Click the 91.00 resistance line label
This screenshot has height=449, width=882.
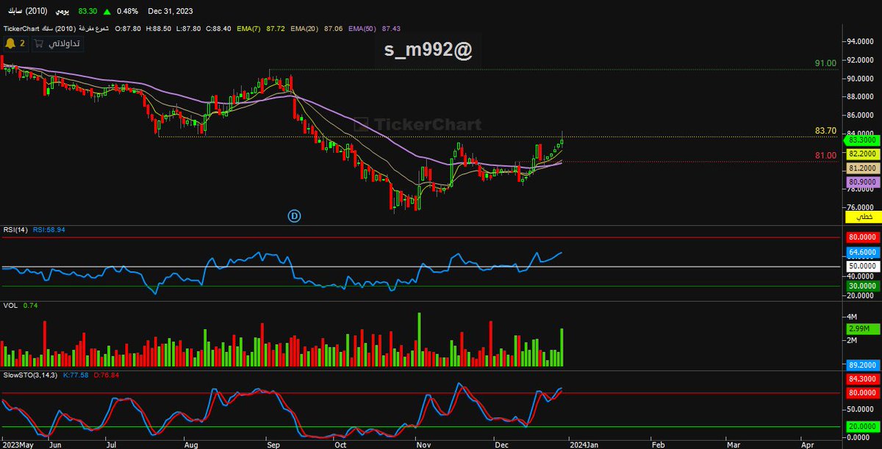click(826, 63)
